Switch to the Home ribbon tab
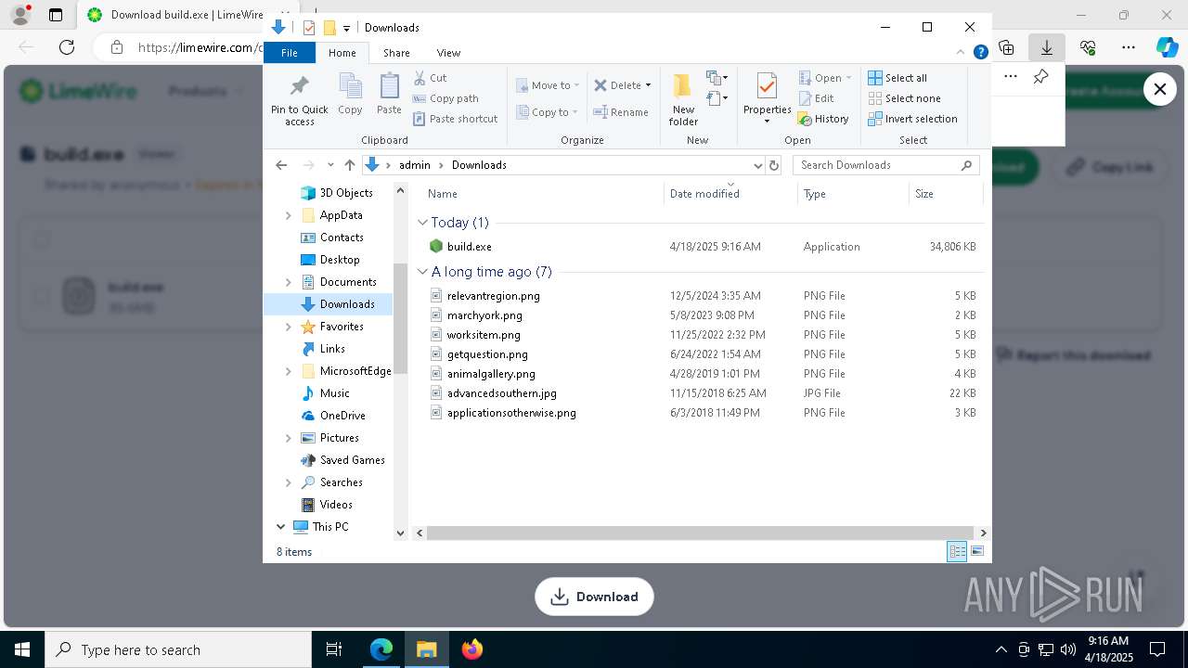The image size is (1188, 668). coord(342,53)
